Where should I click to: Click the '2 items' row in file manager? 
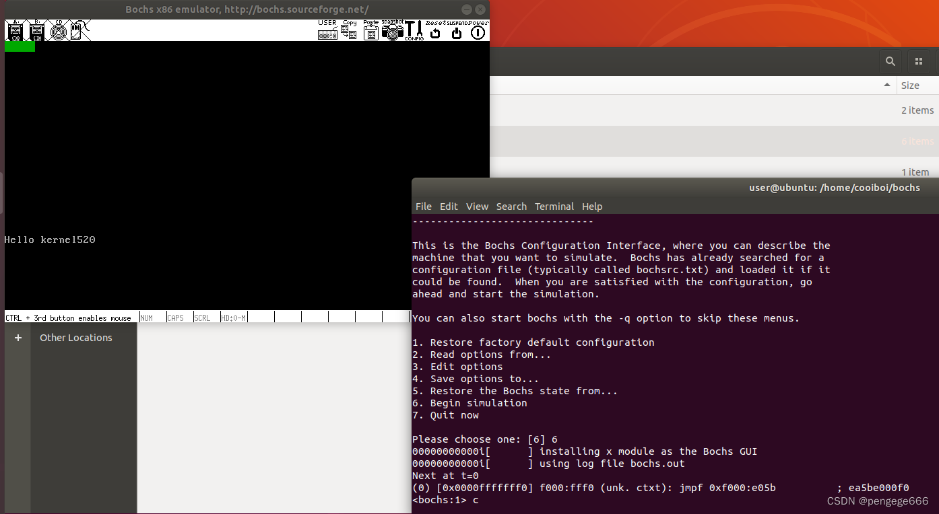pos(714,110)
